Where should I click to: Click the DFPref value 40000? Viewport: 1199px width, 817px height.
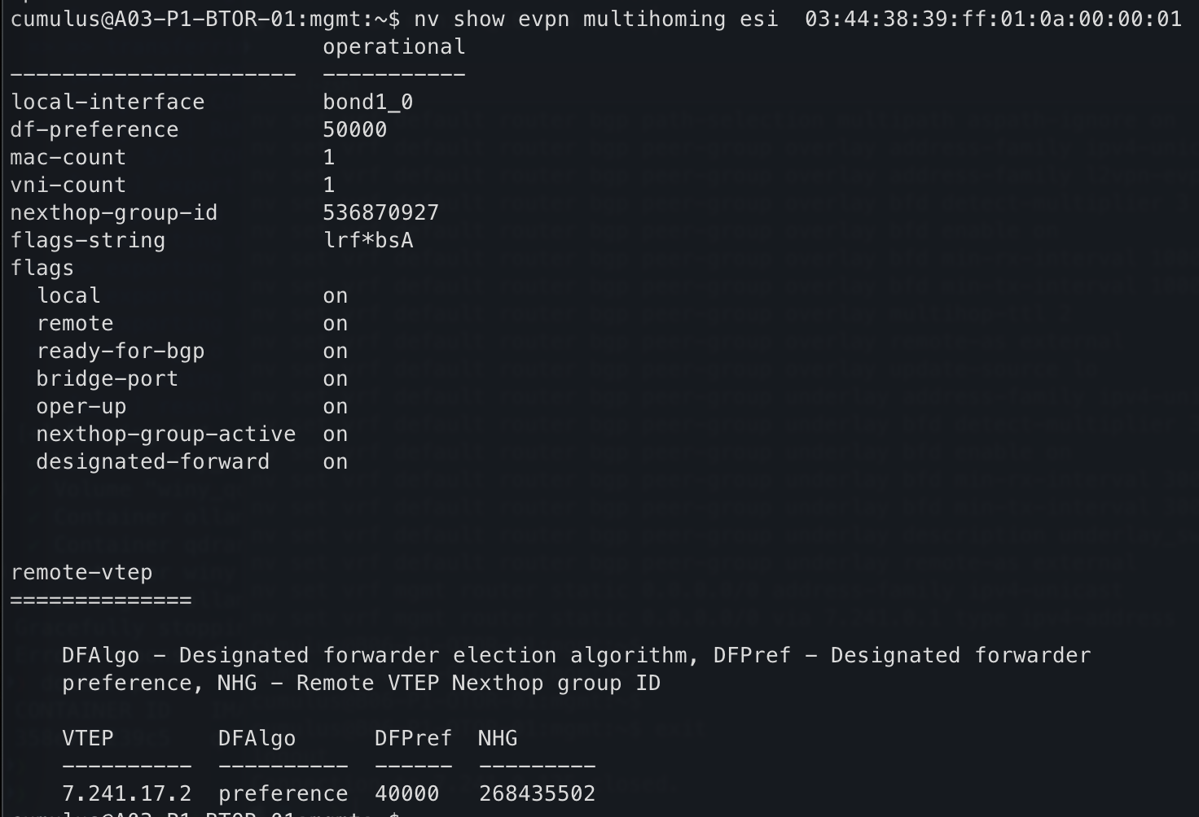[x=406, y=793]
